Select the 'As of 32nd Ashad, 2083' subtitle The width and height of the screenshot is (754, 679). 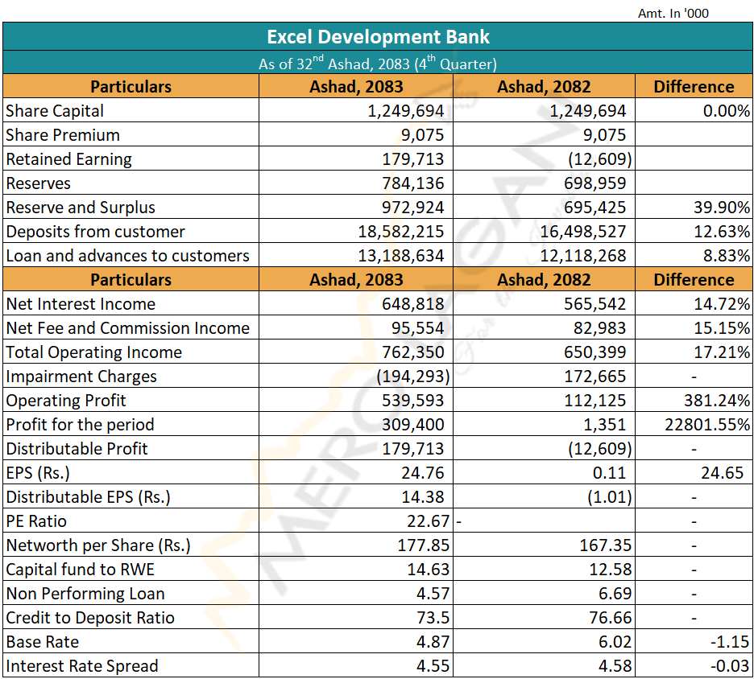tap(378, 63)
